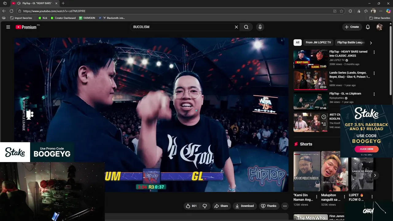Screen dimensions: 393x221
Task: Open HEAVY BARS CLASSIC JOKES thumbnail
Action: coord(310,59)
